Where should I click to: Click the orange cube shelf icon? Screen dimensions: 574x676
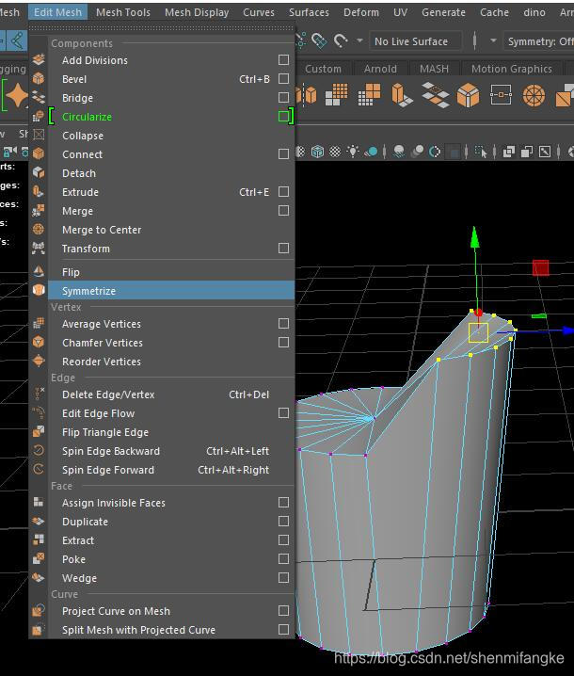pyautogui.click(x=468, y=95)
